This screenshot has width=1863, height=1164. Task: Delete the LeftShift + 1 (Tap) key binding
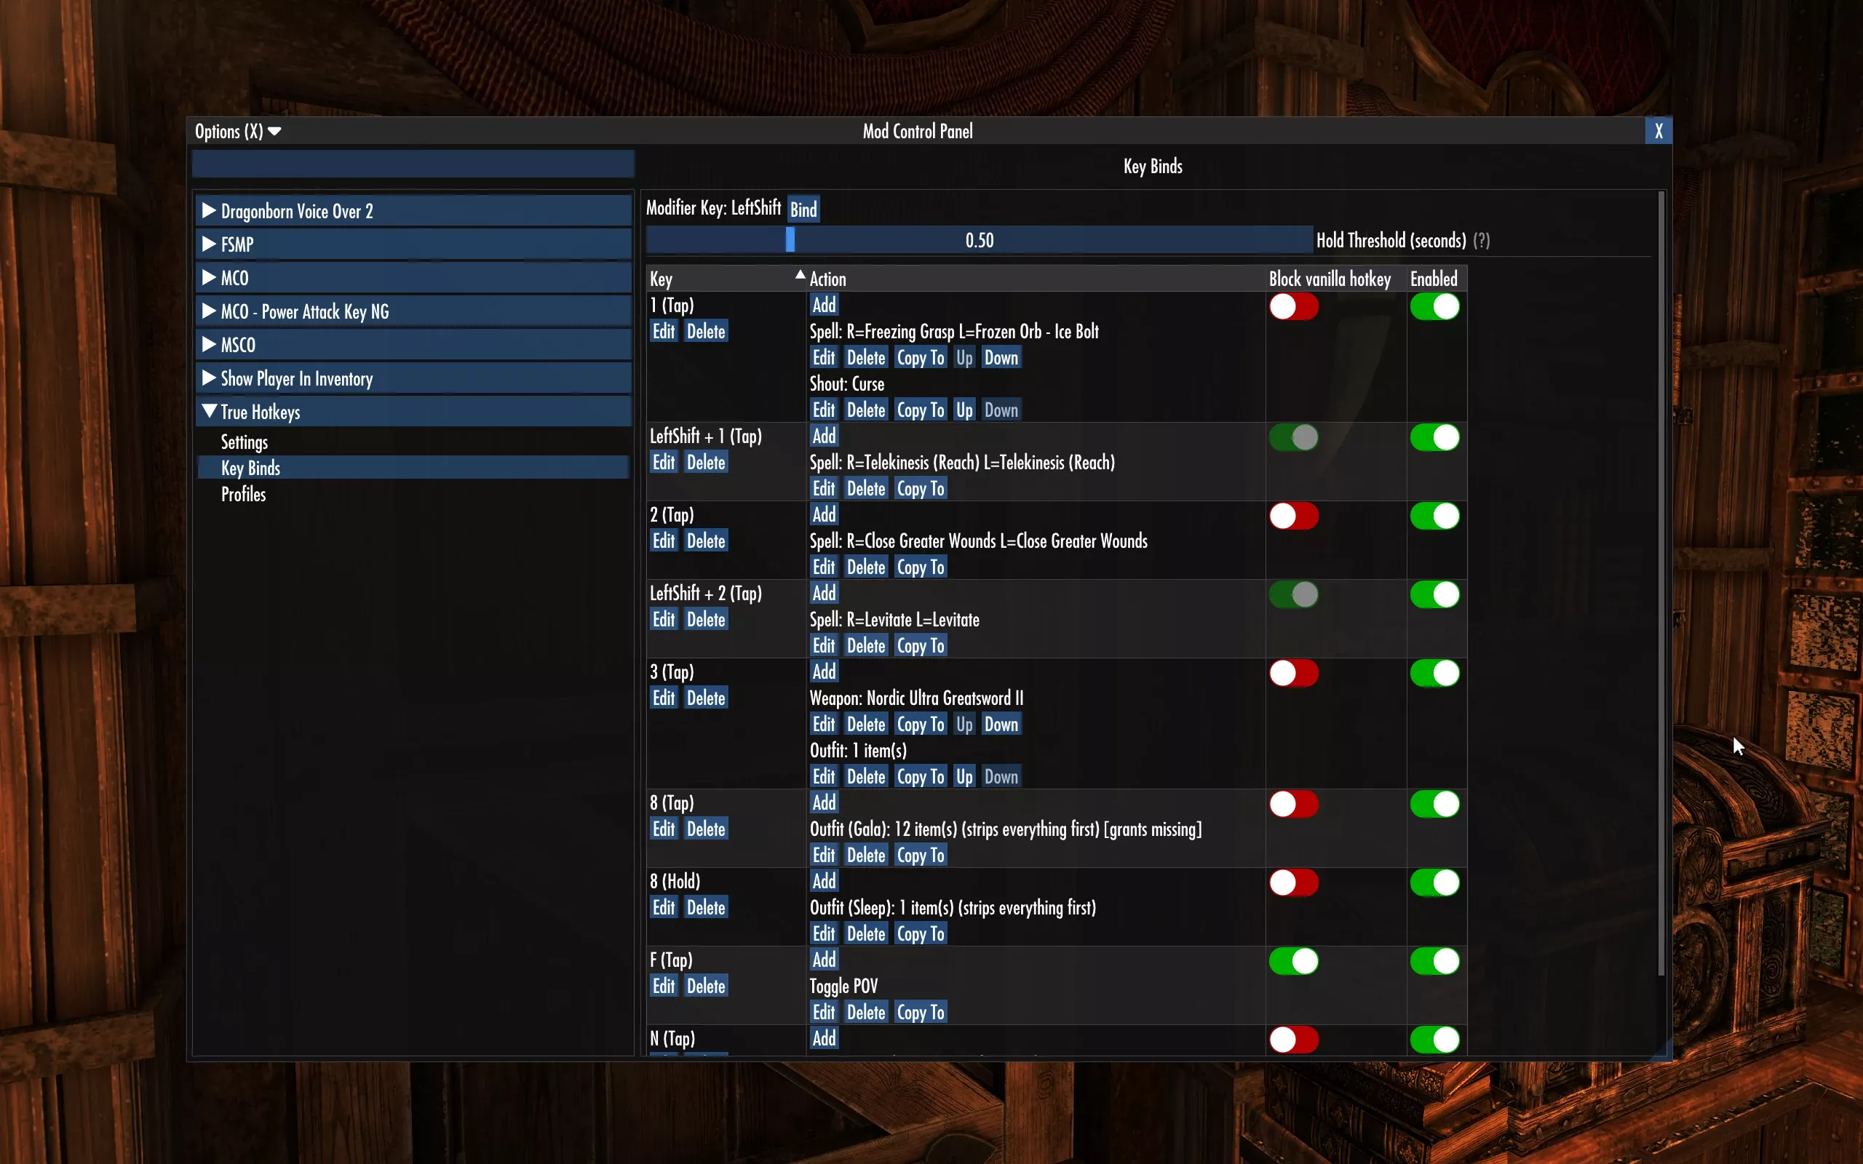click(706, 463)
